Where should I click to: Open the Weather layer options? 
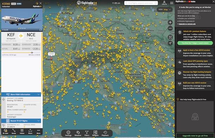[x=78, y=133]
